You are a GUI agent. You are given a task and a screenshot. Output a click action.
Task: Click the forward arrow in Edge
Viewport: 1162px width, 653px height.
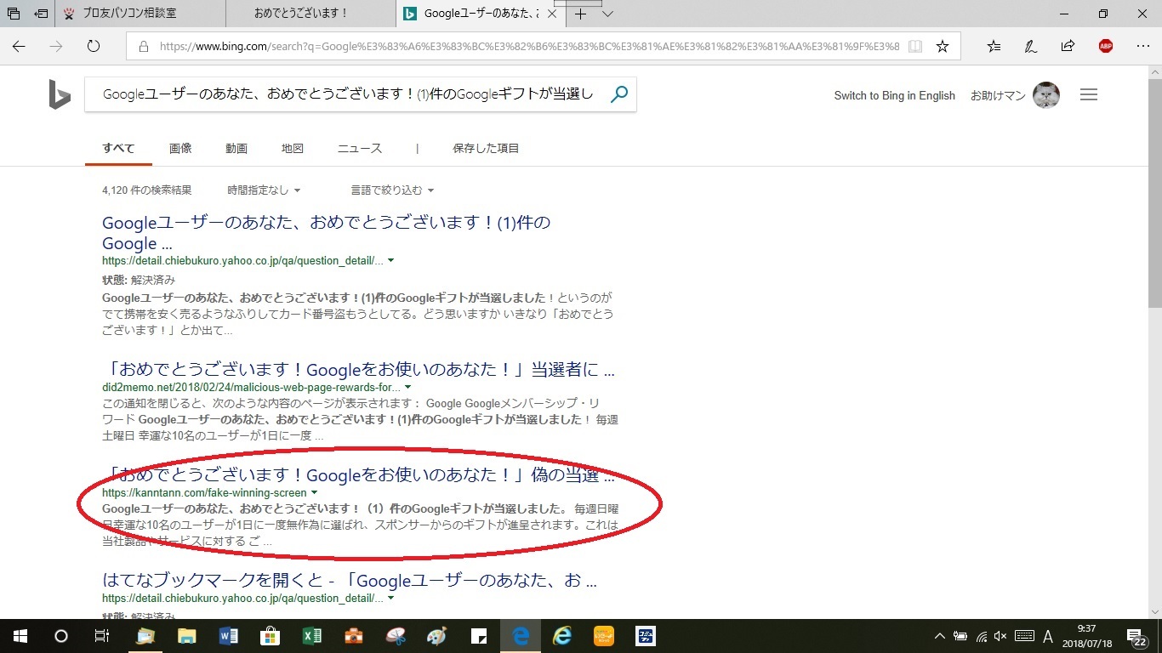(x=56, y=46)
